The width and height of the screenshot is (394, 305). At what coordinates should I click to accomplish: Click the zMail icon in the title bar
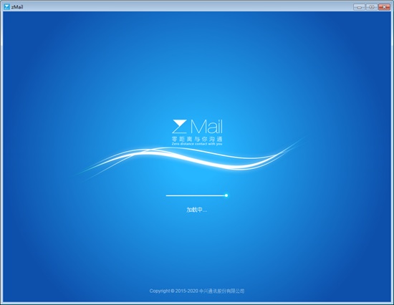tap(6, 6)
